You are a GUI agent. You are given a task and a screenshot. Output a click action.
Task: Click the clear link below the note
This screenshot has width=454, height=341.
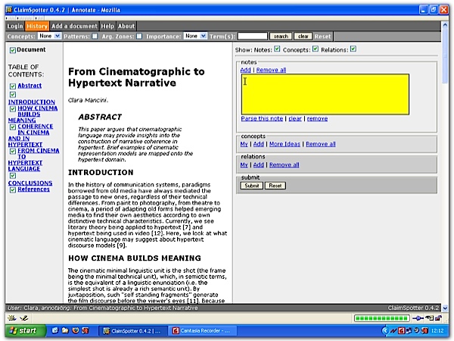point(295,119)
